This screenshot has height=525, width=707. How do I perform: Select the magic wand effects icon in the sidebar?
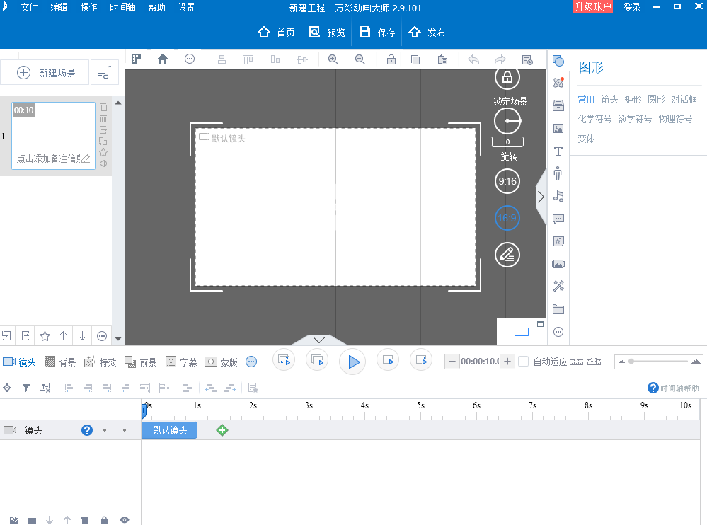(x=558, y=286)
